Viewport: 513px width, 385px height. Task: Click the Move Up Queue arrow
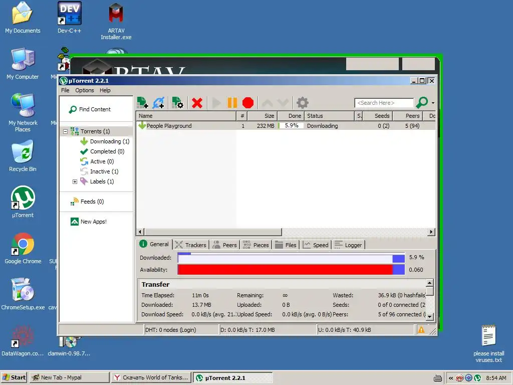click(x=268, y=103)
